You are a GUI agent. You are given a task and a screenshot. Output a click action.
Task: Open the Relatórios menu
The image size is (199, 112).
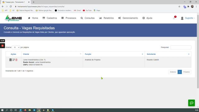[106, 18]
